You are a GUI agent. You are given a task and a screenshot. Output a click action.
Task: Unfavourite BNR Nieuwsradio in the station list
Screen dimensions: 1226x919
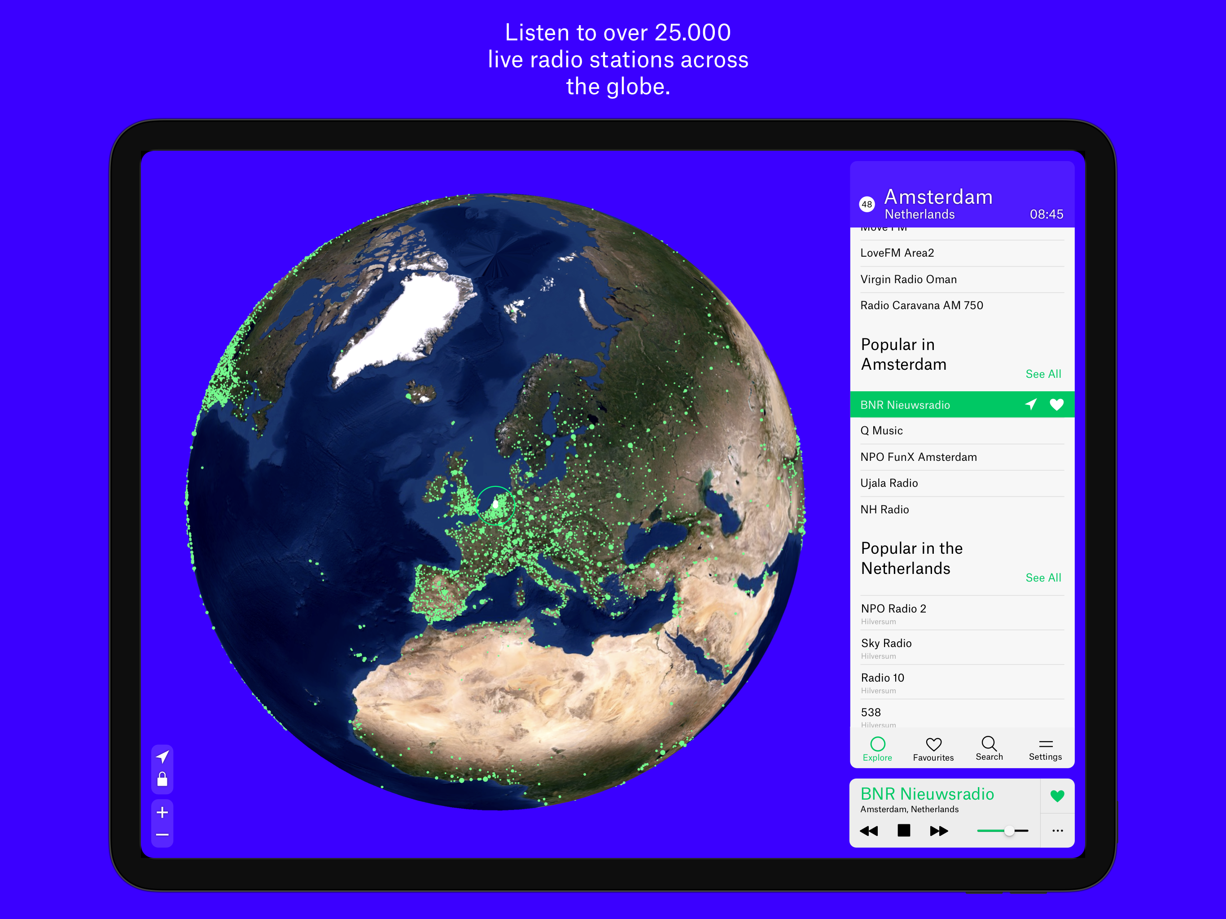1056,405
